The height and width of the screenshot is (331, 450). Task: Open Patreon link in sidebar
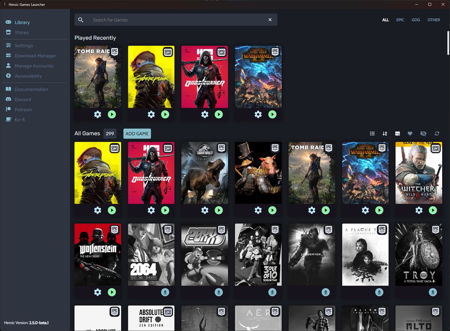(19, 109)
